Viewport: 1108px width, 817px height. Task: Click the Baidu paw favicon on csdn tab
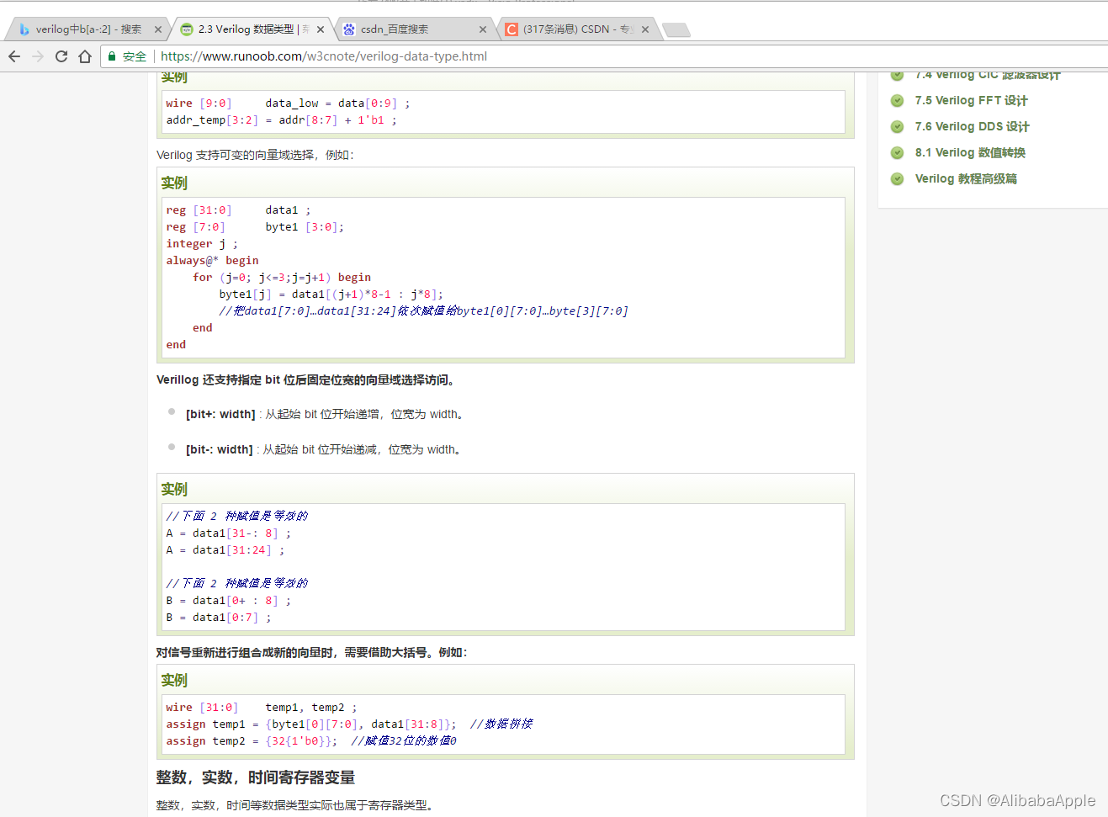point(349,29)
